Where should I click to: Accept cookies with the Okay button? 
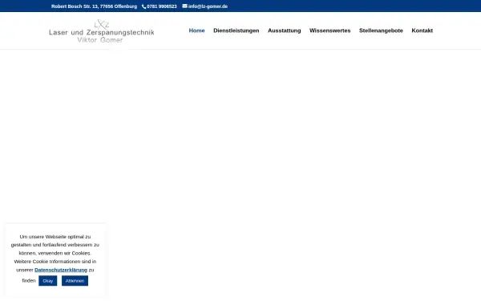click(x=48, y=281)
